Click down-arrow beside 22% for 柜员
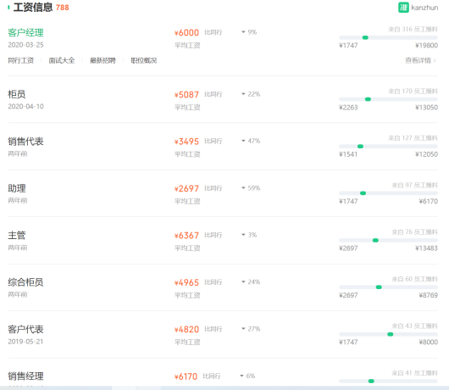Viewport: 449px width, 390px height. (243, 94)
